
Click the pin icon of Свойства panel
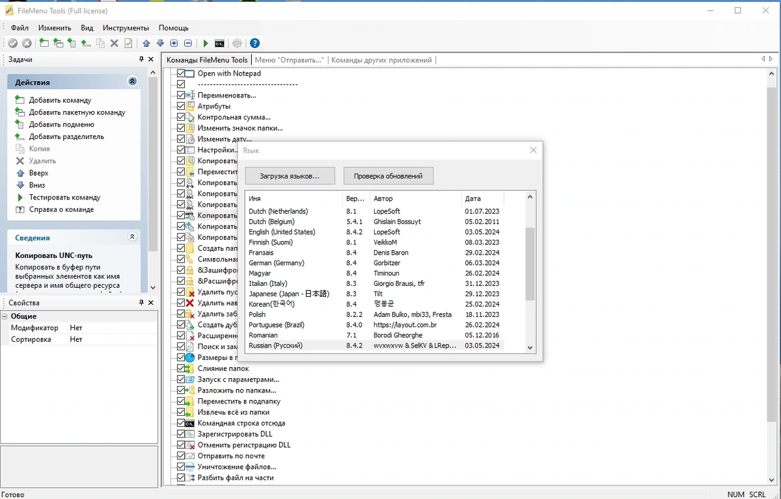pyautogui.click(x=142, y=303)
